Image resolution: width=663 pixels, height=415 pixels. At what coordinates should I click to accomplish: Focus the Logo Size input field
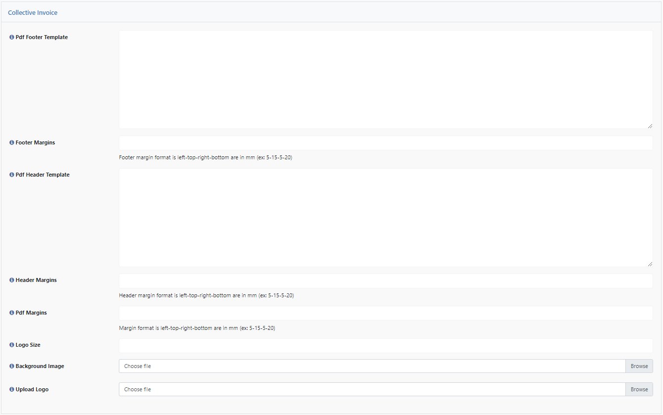[386, 346]
